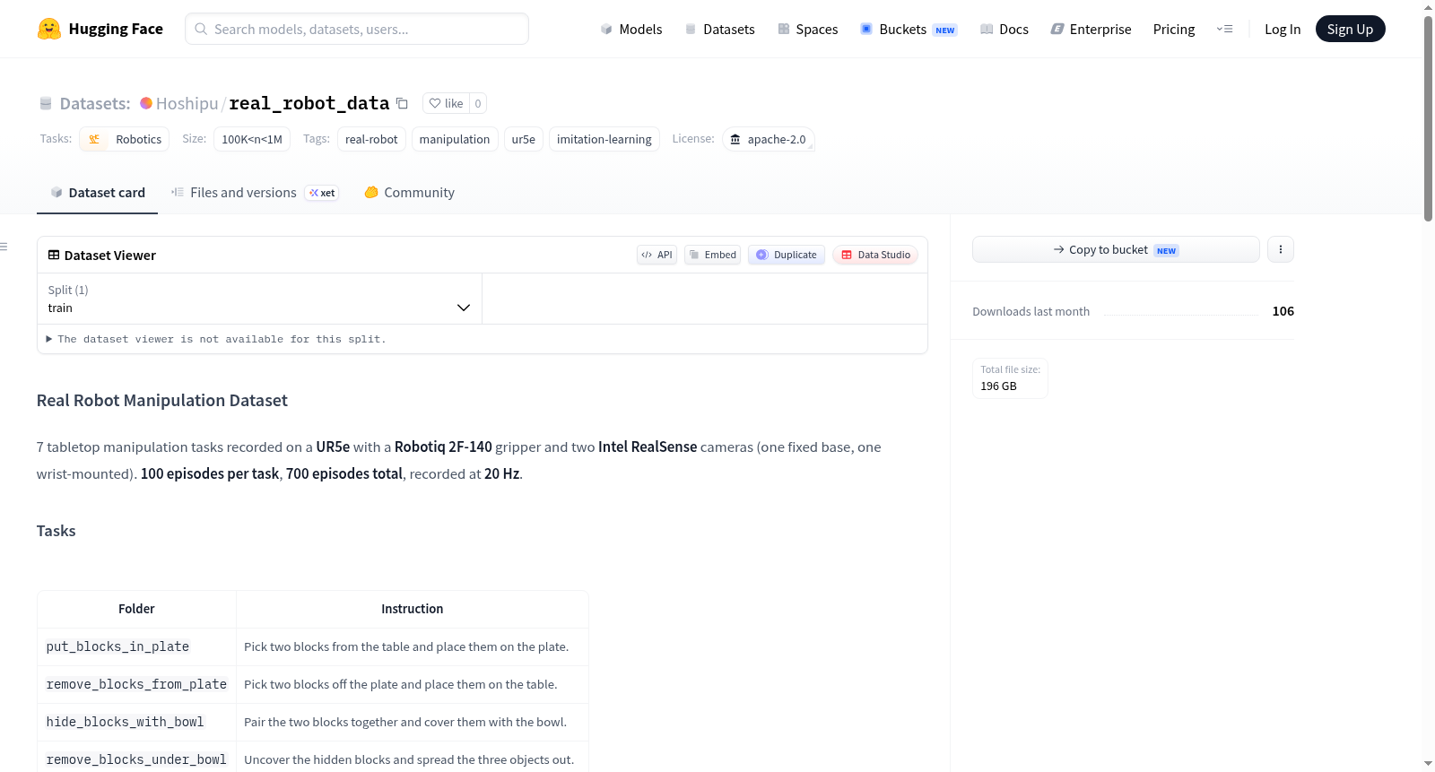The width and height of the screenshot is (1435, 772).
Task: Open Data Studio
Action: pyautogui.click(x=875, y=255)
